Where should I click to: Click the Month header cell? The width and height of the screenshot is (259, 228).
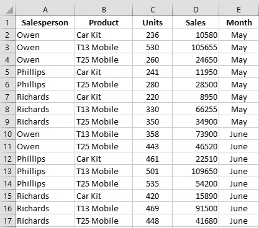239,22
